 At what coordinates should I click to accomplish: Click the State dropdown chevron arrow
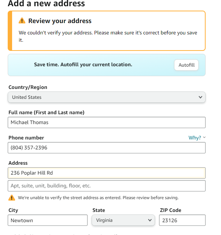[x=150, y=220]
